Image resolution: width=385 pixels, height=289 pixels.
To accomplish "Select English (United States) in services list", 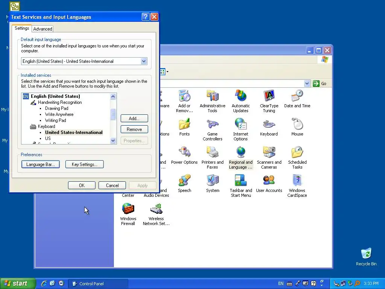I will (55, 96).
